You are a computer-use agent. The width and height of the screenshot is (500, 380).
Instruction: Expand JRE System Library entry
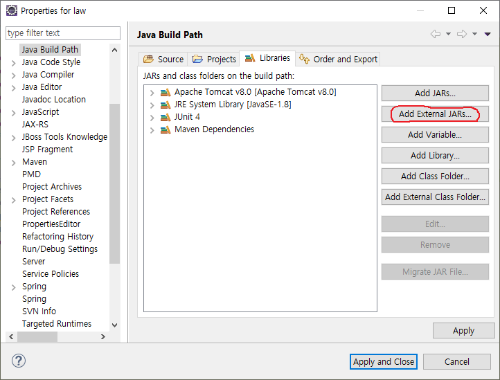152,105
